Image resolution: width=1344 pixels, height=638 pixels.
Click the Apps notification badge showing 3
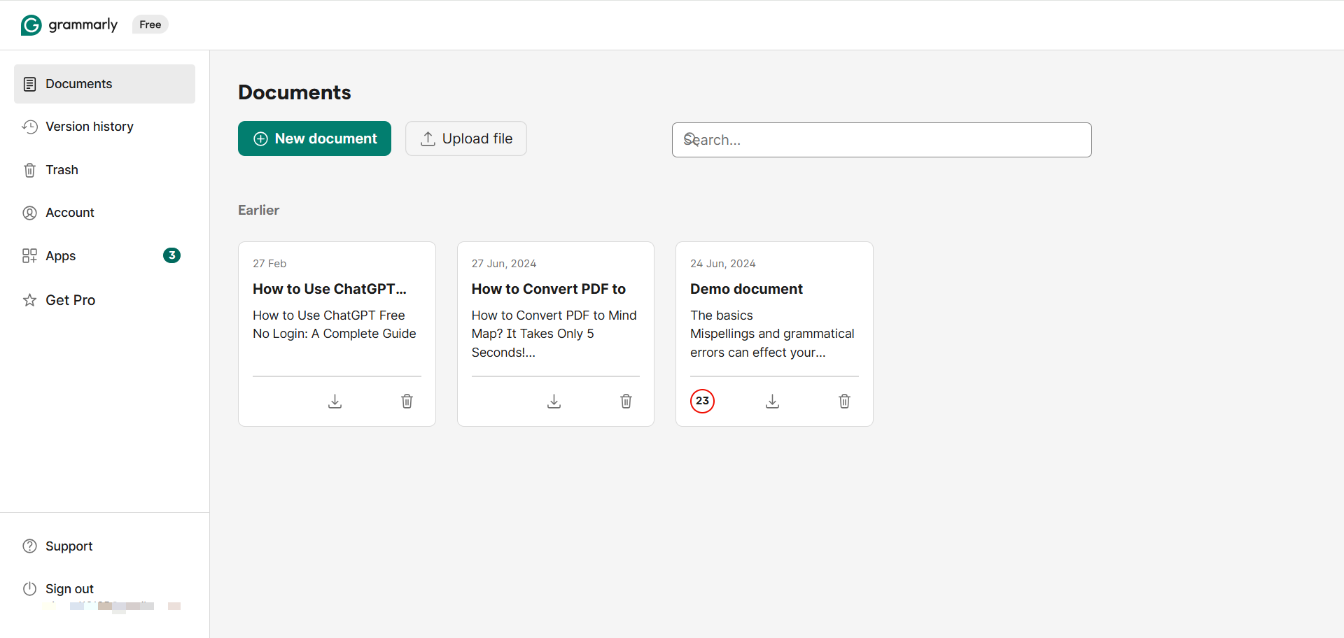pos(171,255)
